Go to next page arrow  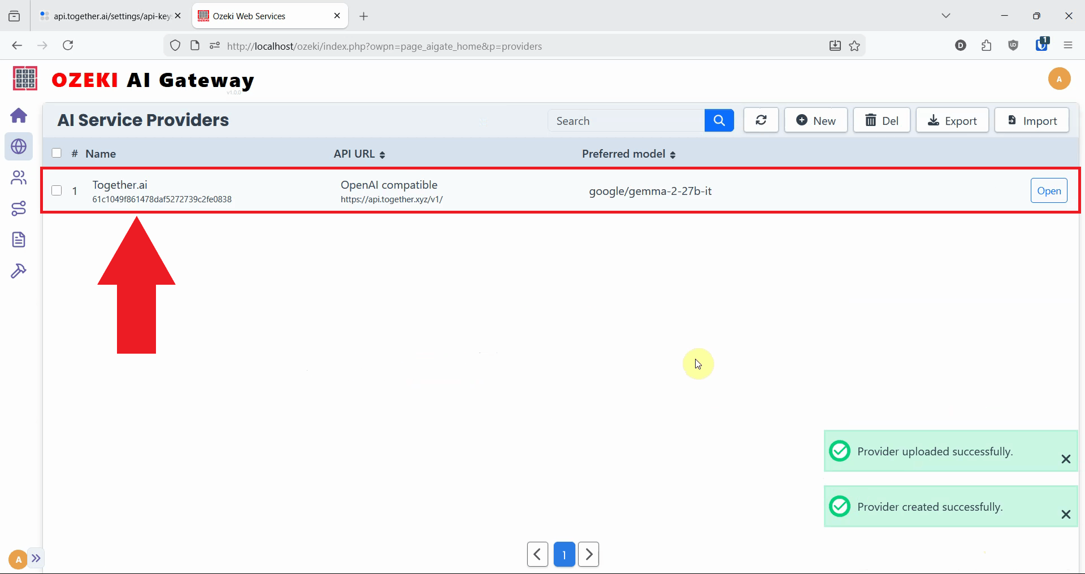(x=588, y=554)
